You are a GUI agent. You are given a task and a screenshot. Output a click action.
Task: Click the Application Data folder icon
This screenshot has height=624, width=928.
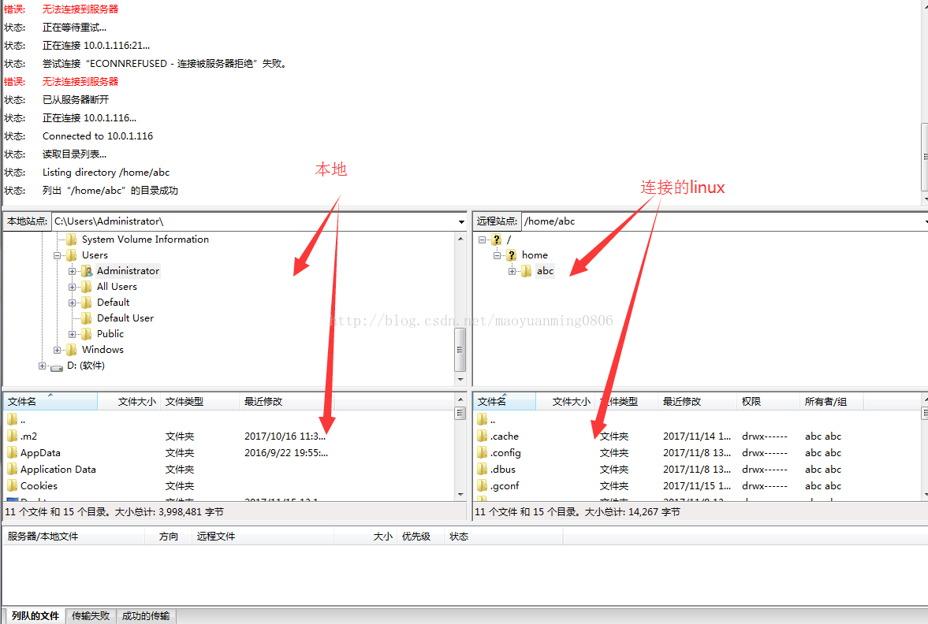coord(13,469)
